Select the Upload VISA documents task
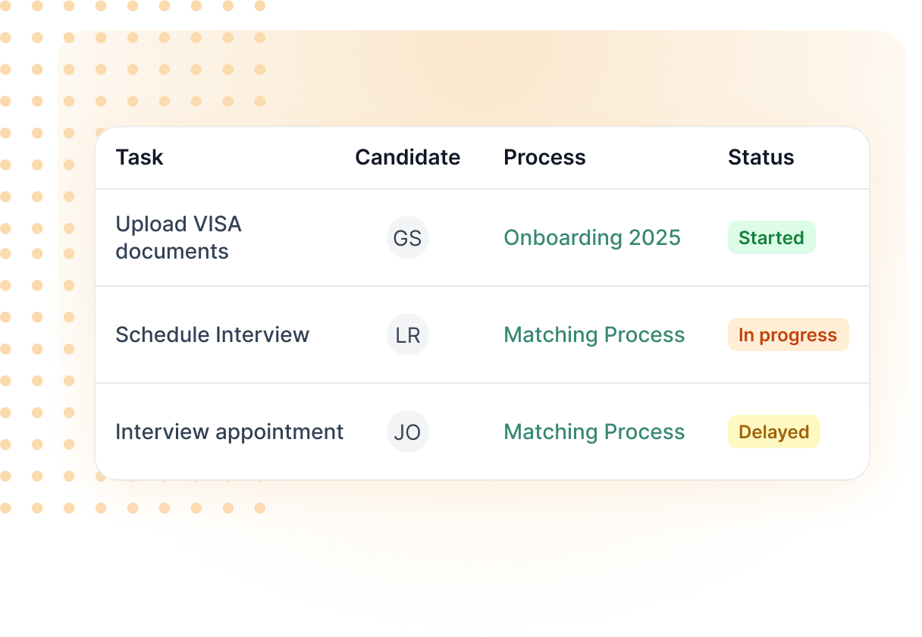Viewport: 922px width, 637px height. [179, 237]
